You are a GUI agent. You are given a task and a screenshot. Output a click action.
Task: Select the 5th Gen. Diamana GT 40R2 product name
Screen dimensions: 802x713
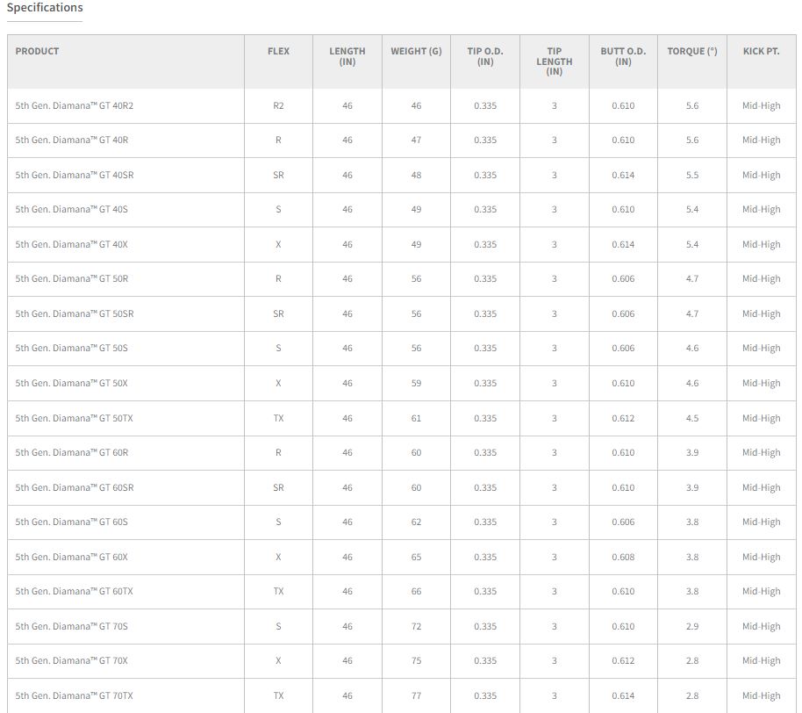tap(74, 105)
